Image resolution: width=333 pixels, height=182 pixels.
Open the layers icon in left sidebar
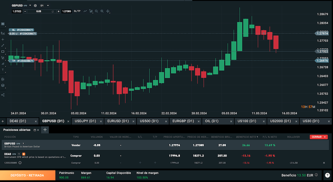pos(3,85)
